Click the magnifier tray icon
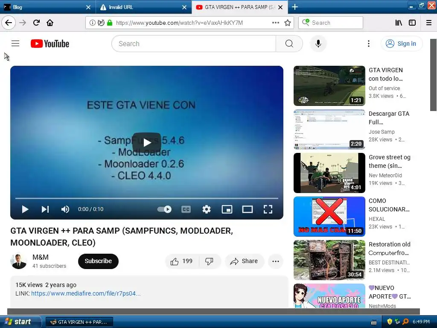This screenshot has width=437, height=328. pyautogui.click(x=406, y=322)
